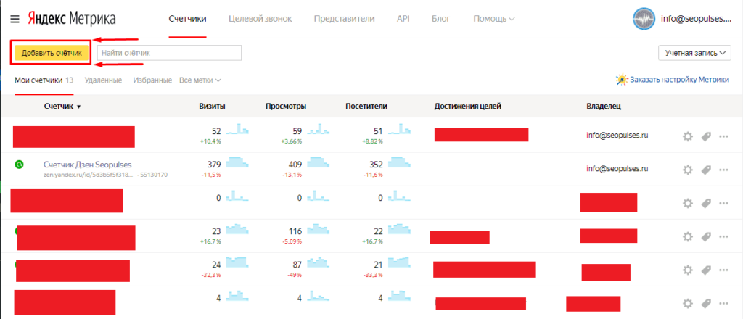Show the Удаленные counters tab

tap(103, 80)
